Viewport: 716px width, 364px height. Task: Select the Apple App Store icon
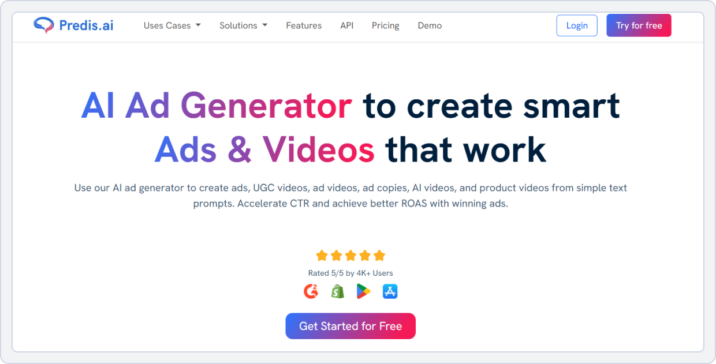390,291
